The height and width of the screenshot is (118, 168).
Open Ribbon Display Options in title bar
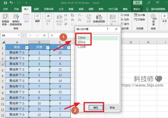(158, 3)
